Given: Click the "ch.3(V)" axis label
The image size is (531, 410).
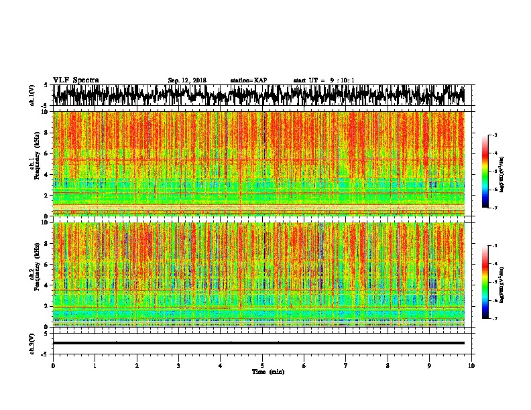Looking at the screenshot, I should (32, 344).
